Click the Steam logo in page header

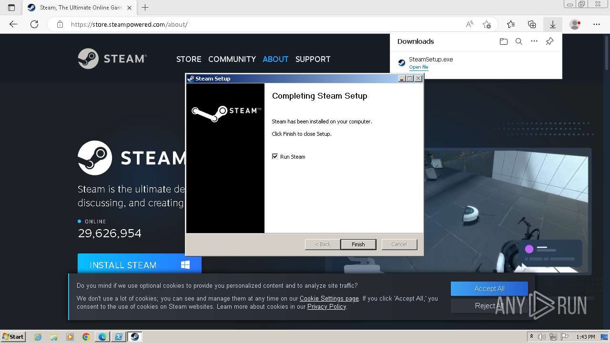pyautogui.click(x=112, y=59)
